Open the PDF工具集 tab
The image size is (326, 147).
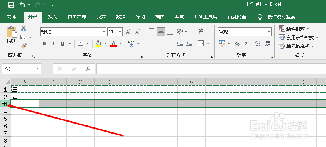click(x=206, y=17)
